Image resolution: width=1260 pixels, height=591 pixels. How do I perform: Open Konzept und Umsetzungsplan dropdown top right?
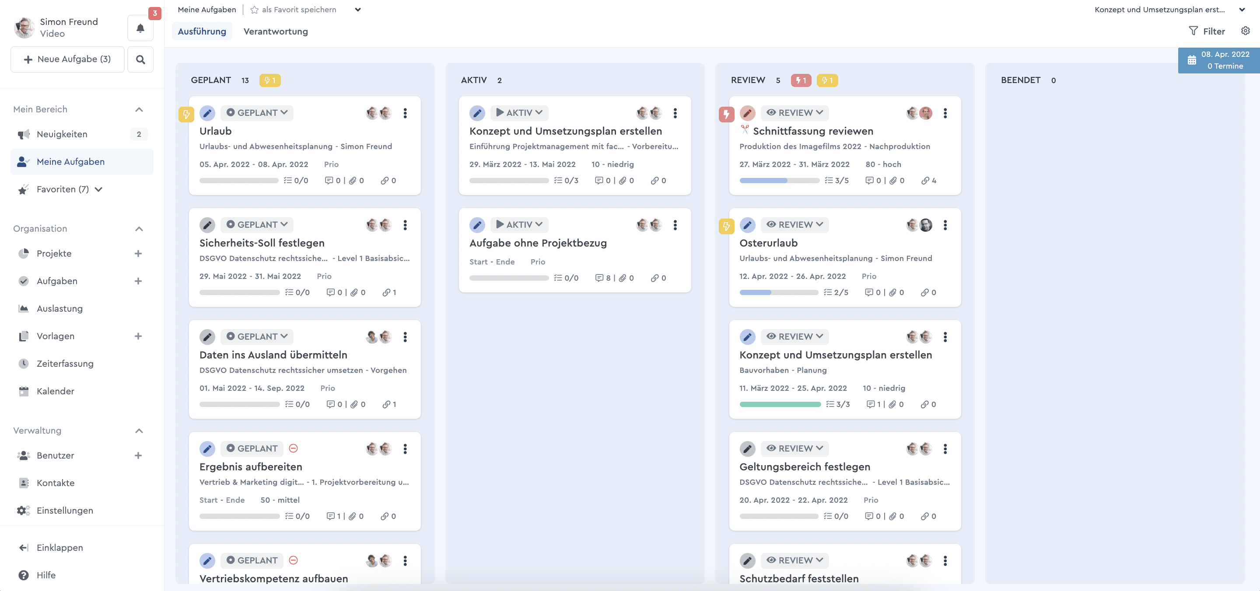point(1242,9)
